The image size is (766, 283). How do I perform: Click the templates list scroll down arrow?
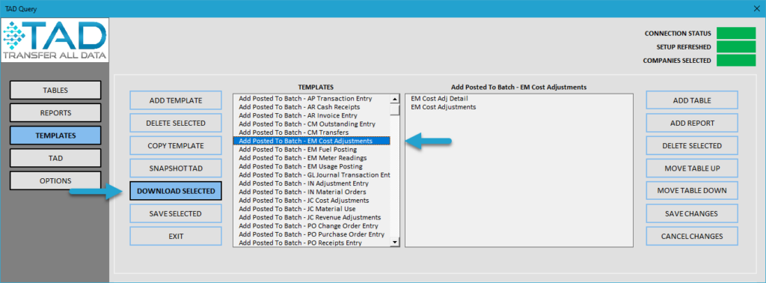(x=395, y=242)
